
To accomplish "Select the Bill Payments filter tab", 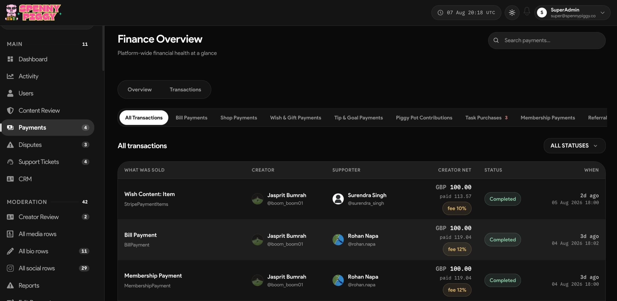I will 192,118.
